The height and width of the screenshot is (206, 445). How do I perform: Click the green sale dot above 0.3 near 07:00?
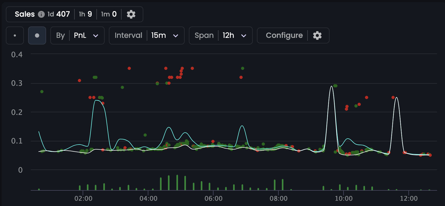(x=243, y=68)
